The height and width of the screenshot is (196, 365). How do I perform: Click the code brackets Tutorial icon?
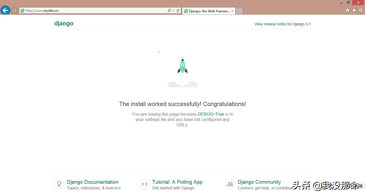point(145,184)
